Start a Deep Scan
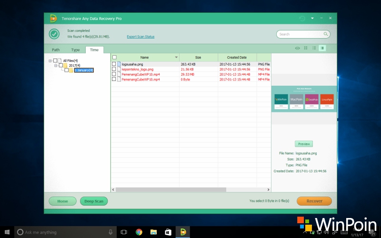This screenshot has height=238, width=381. point(94,201)
